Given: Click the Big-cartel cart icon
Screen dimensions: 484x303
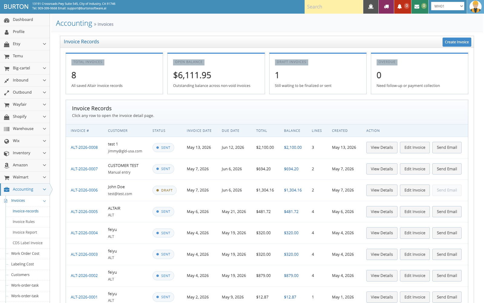Looking at the screenshot, I should click(x=7, y=68).
